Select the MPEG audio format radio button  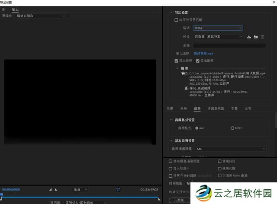(232, 128)
